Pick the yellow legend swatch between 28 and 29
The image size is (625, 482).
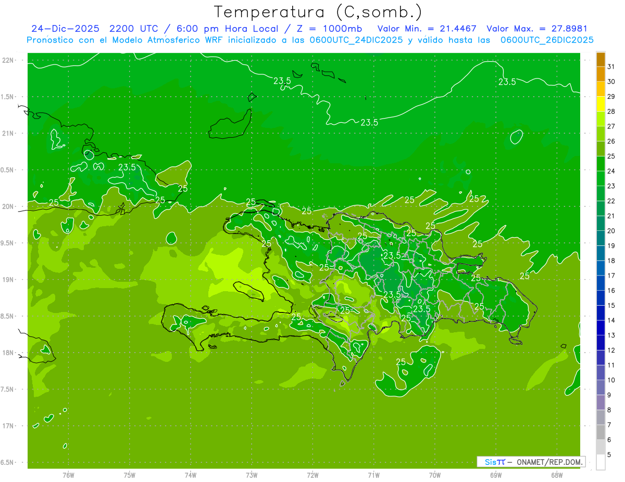tap(601, 104)
